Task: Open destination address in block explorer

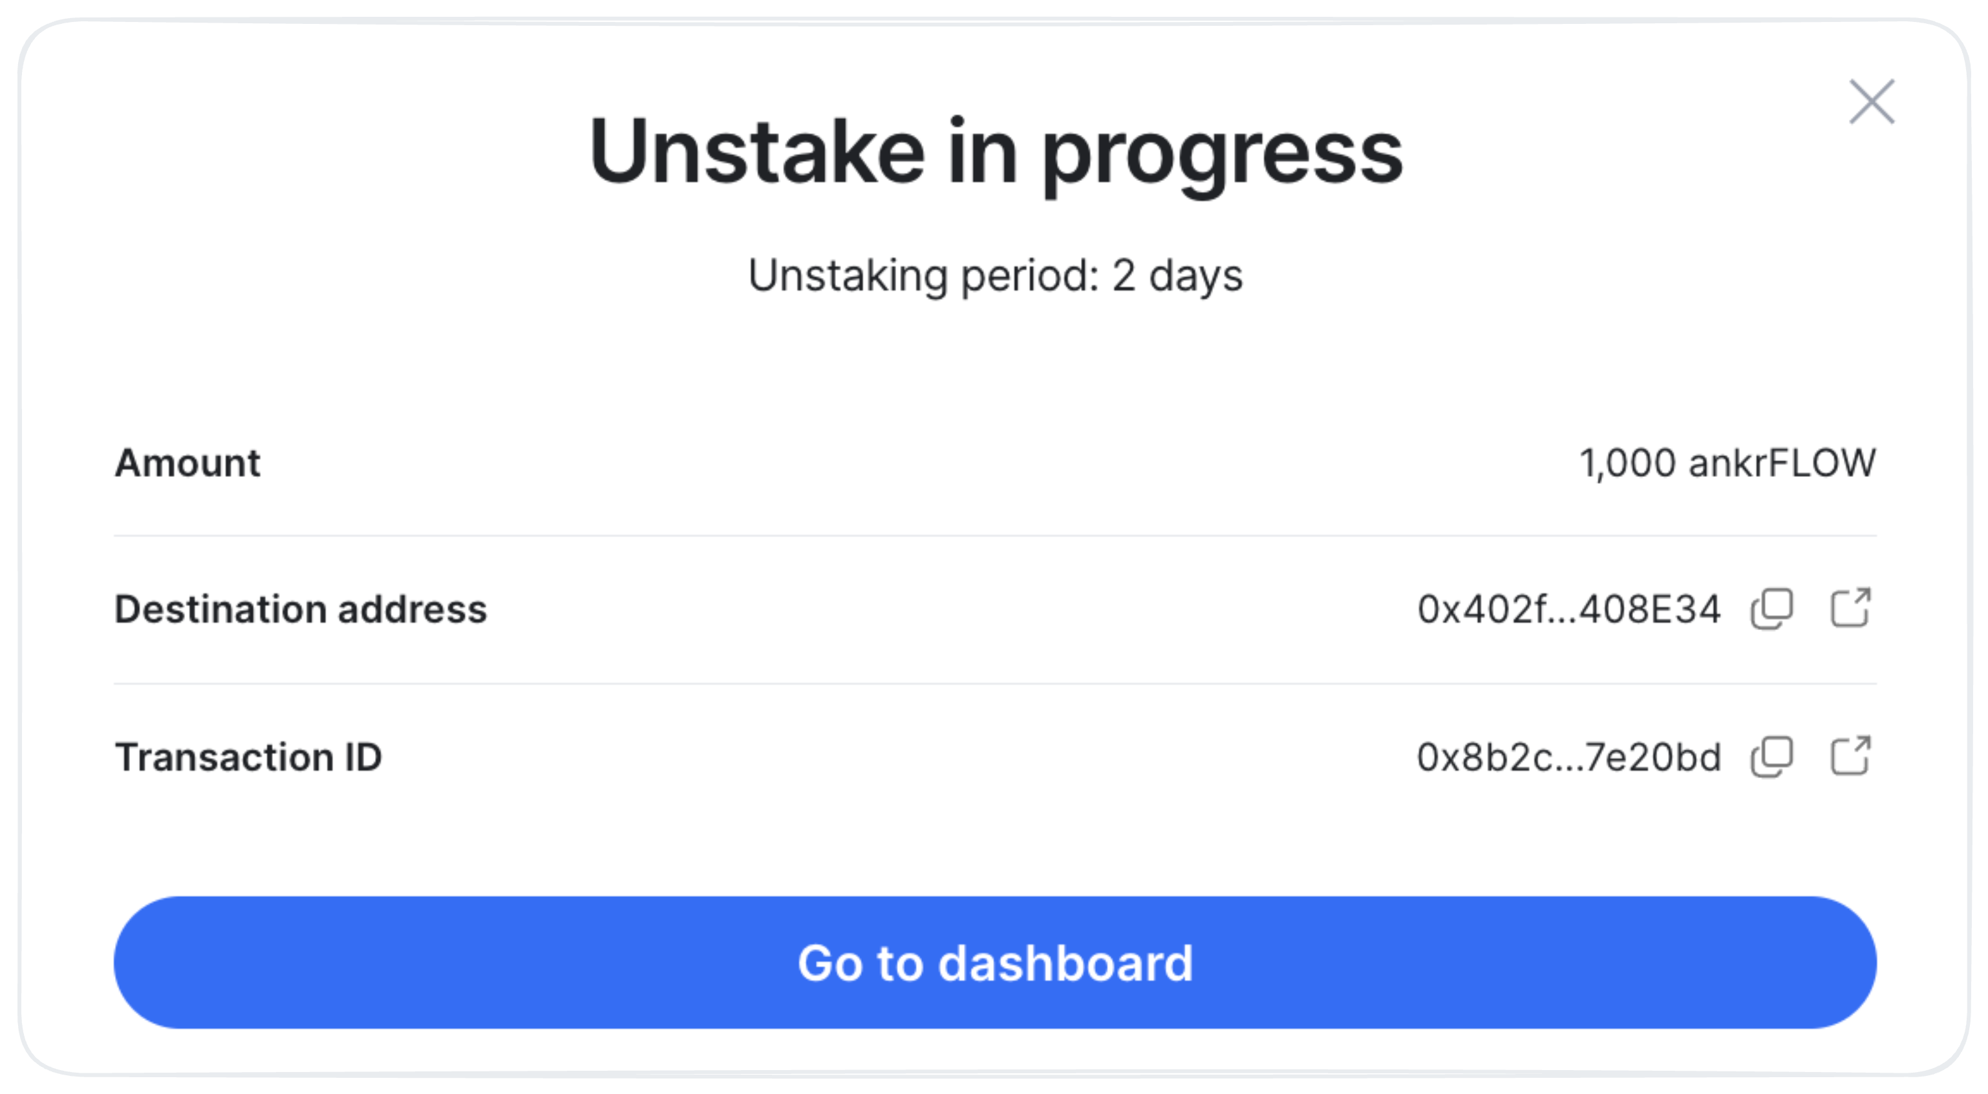Action: click(x=1851, y=608)
